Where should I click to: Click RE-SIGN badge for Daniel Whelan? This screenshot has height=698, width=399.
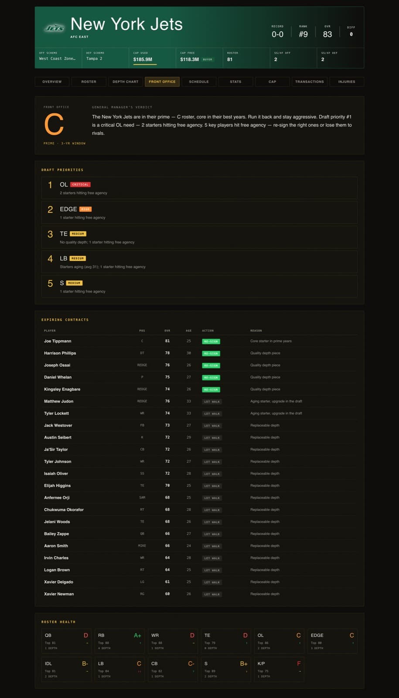(211, 377)
